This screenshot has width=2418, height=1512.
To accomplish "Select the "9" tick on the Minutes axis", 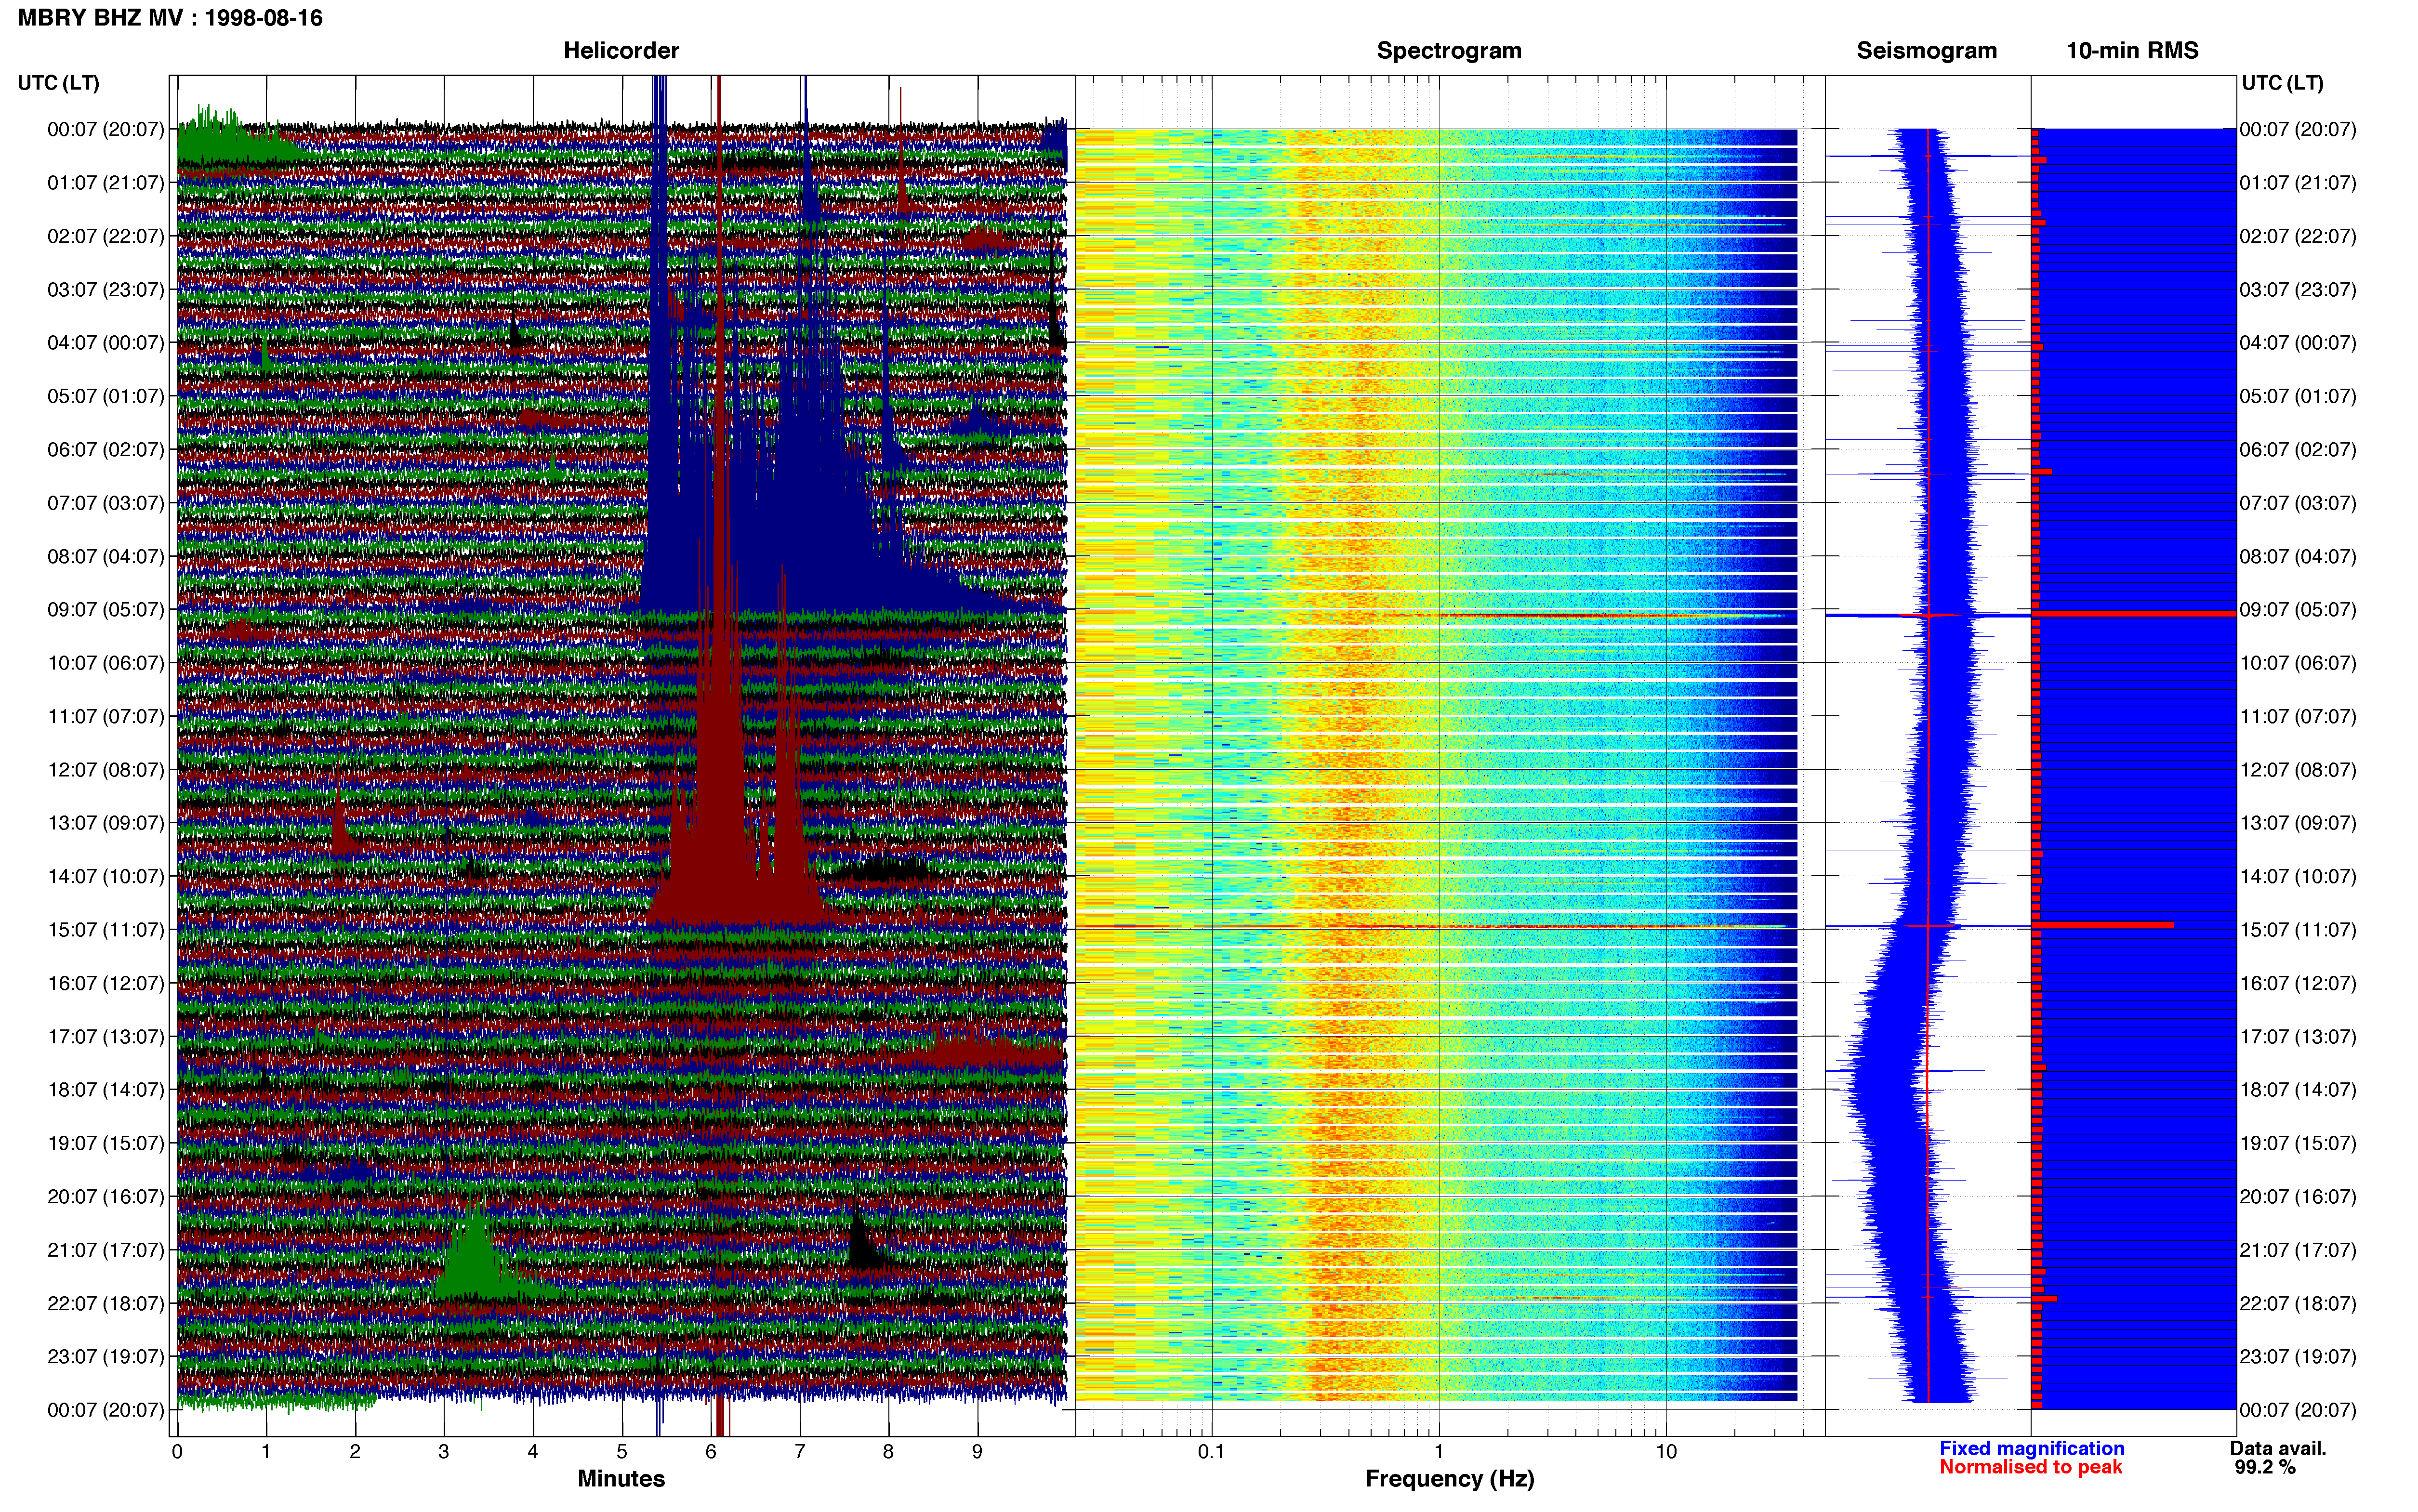I will point(978,1452).
